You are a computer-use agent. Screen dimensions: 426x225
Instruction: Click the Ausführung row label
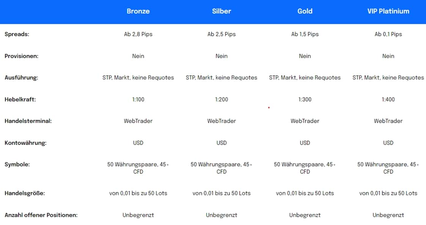coord(22,78)
